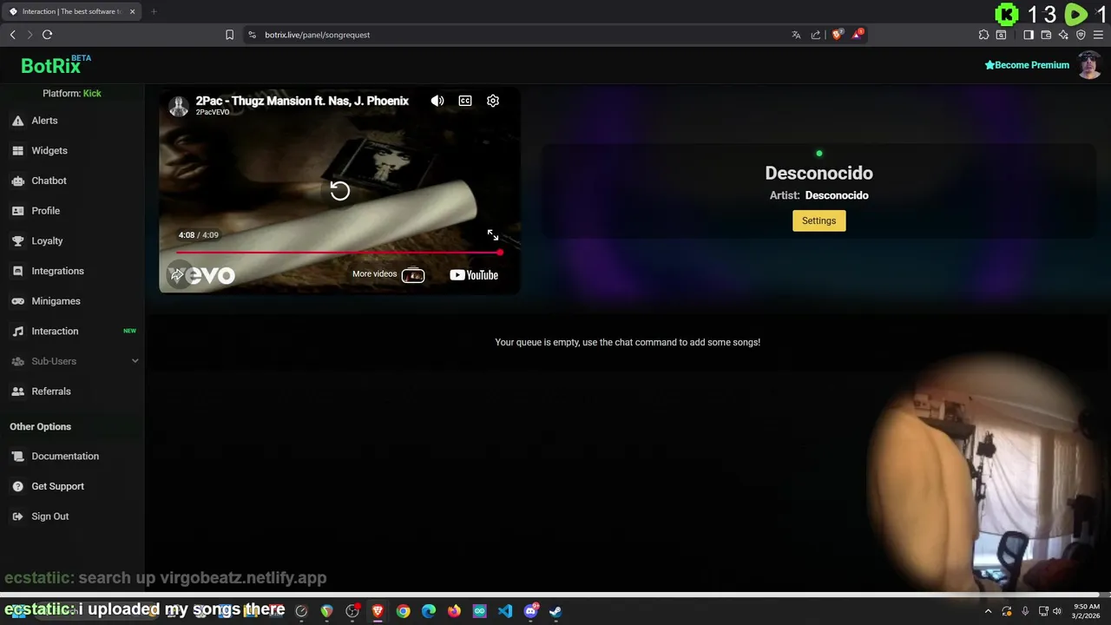Click the yellow Settings button
1111x625 pixels.
coord(818,220)
